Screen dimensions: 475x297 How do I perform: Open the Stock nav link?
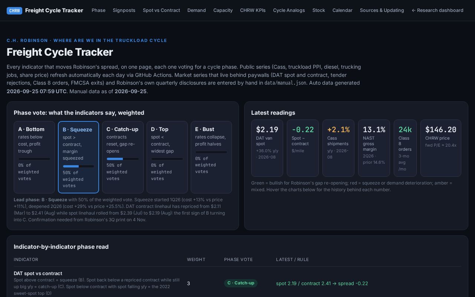click(x=319, y=10)
